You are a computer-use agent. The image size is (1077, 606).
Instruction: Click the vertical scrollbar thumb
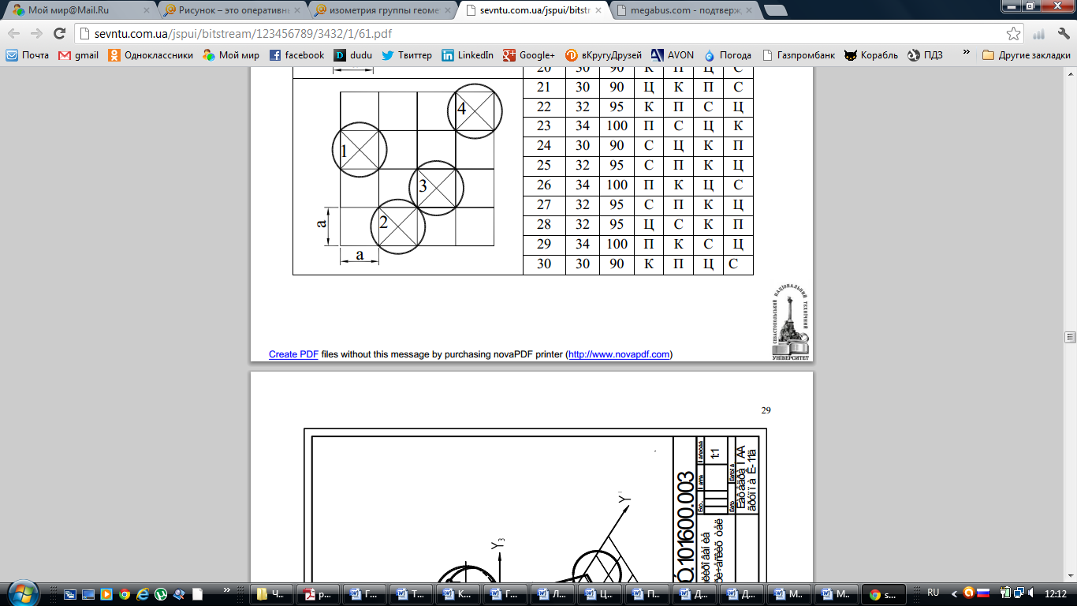coord(1070,335)
